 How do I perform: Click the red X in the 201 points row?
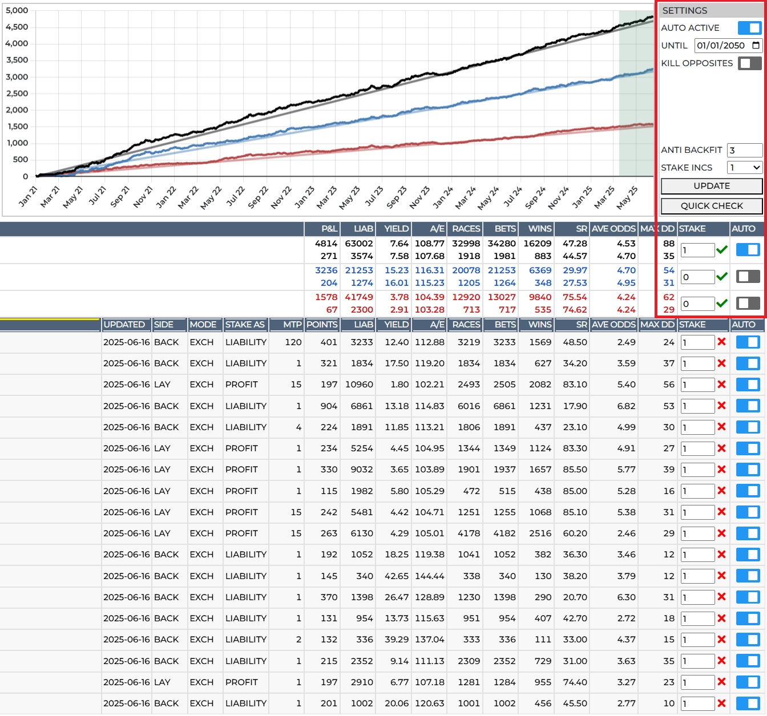pyautogui.click(x=721, y=703)
